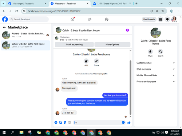Click the Search Facebook field
This screenshot has height=136, width=182.
[x=29, y=19]
